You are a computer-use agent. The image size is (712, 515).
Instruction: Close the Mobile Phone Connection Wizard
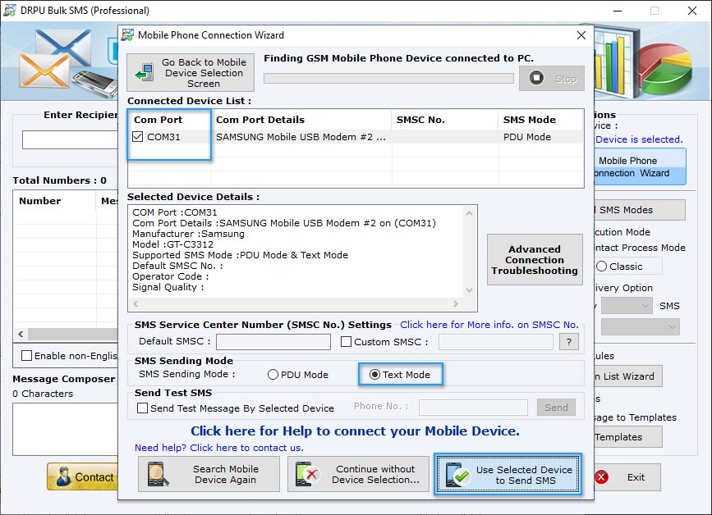coord(581,35)
